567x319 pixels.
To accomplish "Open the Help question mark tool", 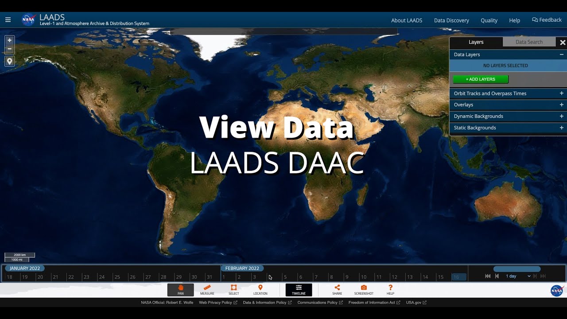I will (390, 290).
